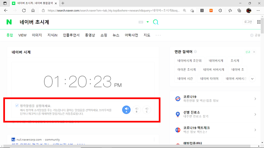Select alarm sound B speaker icon

[137, 110]
